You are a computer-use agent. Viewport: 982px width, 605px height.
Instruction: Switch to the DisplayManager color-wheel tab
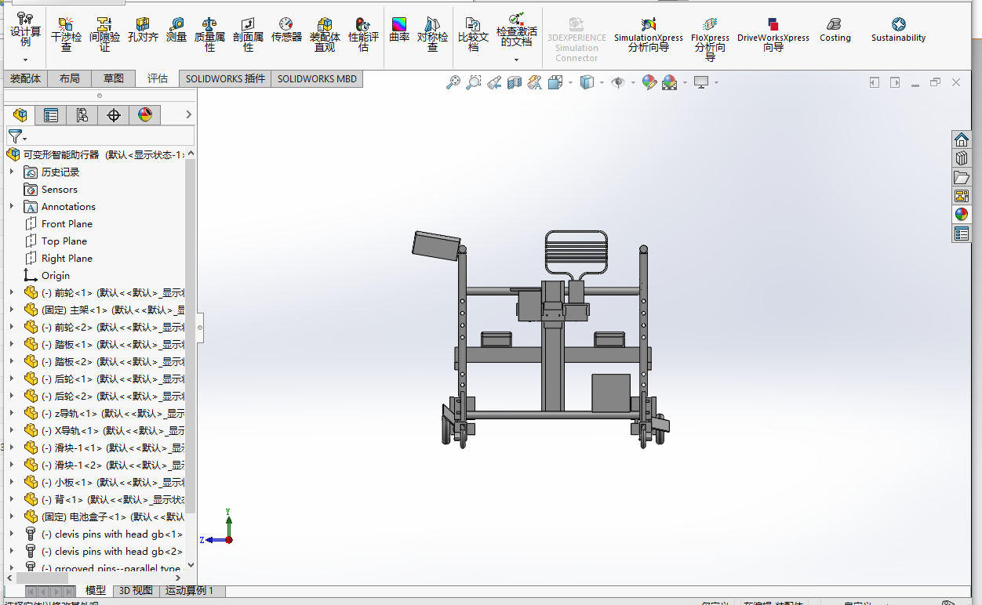[x=145, y=115]
